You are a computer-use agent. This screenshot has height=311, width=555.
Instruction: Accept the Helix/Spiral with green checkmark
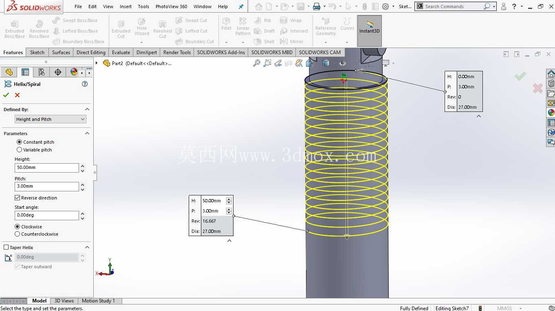coord(6,95)
